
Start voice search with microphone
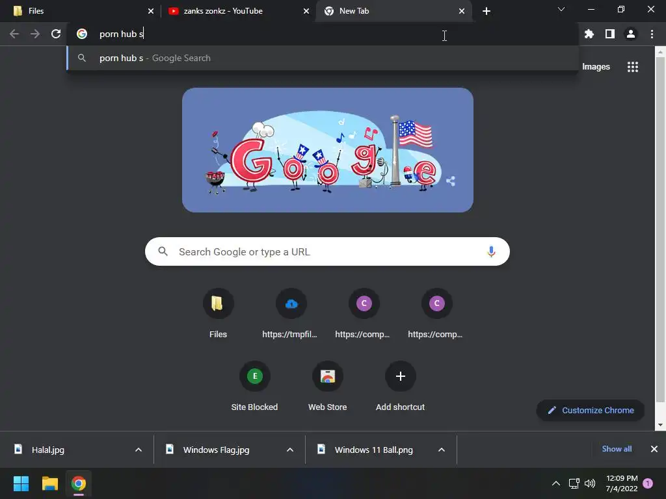click(x=491, y=251)
